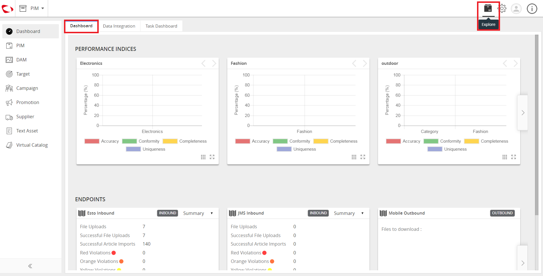Click Successful Article Imports value 140
Image resolution: width=543 pixels, height=276 pixels.
pyautogui.click(x=146, y=244)
